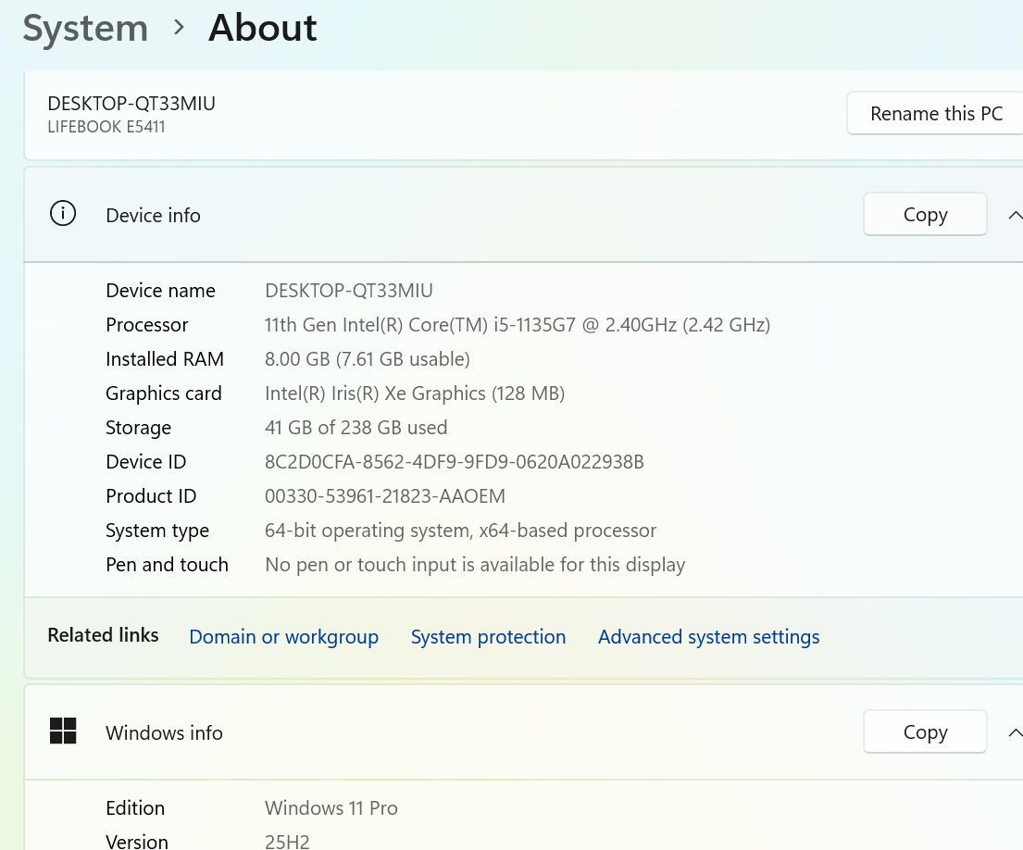
Task: Click the Storage label
Action: tap(138, 427)
